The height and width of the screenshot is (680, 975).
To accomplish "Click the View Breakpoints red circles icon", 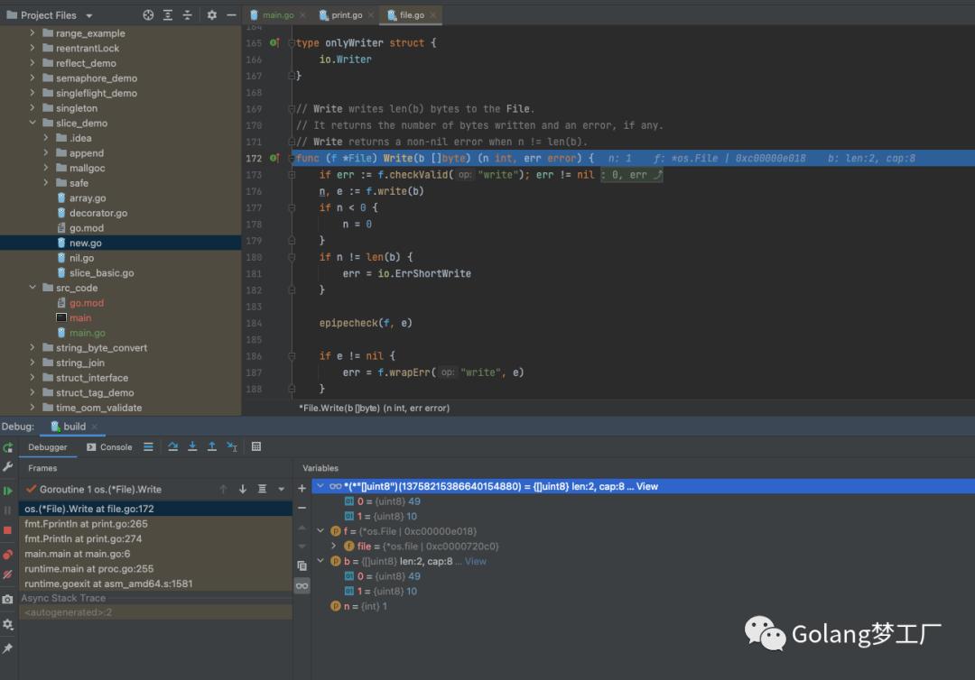I will click(x=8, y=554).
